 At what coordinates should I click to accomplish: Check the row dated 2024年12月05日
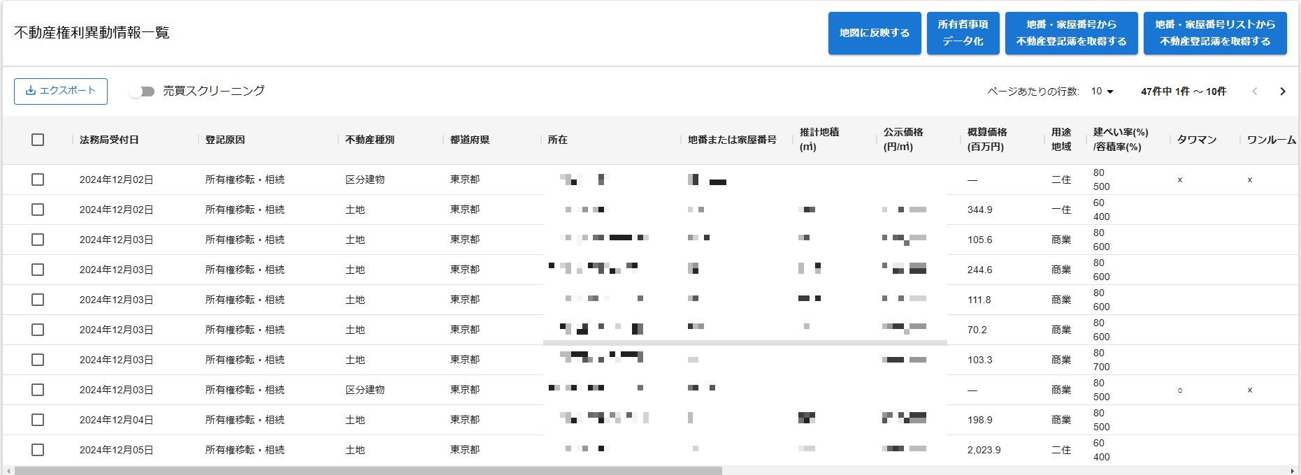click(x=38, y=450)
